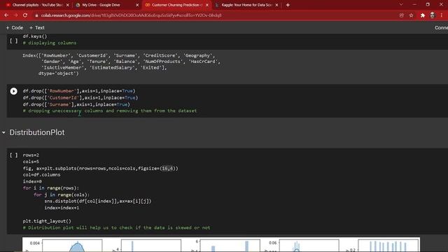Click 'for j in range(cols):' line

pyautogui.click(x=62, y=195)
